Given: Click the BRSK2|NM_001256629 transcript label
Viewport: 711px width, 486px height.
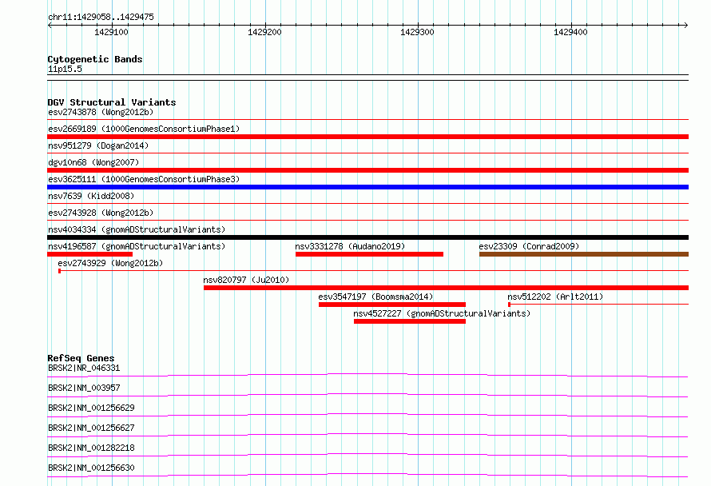Looking at the screenshot, I should click(x=91, y=408).
